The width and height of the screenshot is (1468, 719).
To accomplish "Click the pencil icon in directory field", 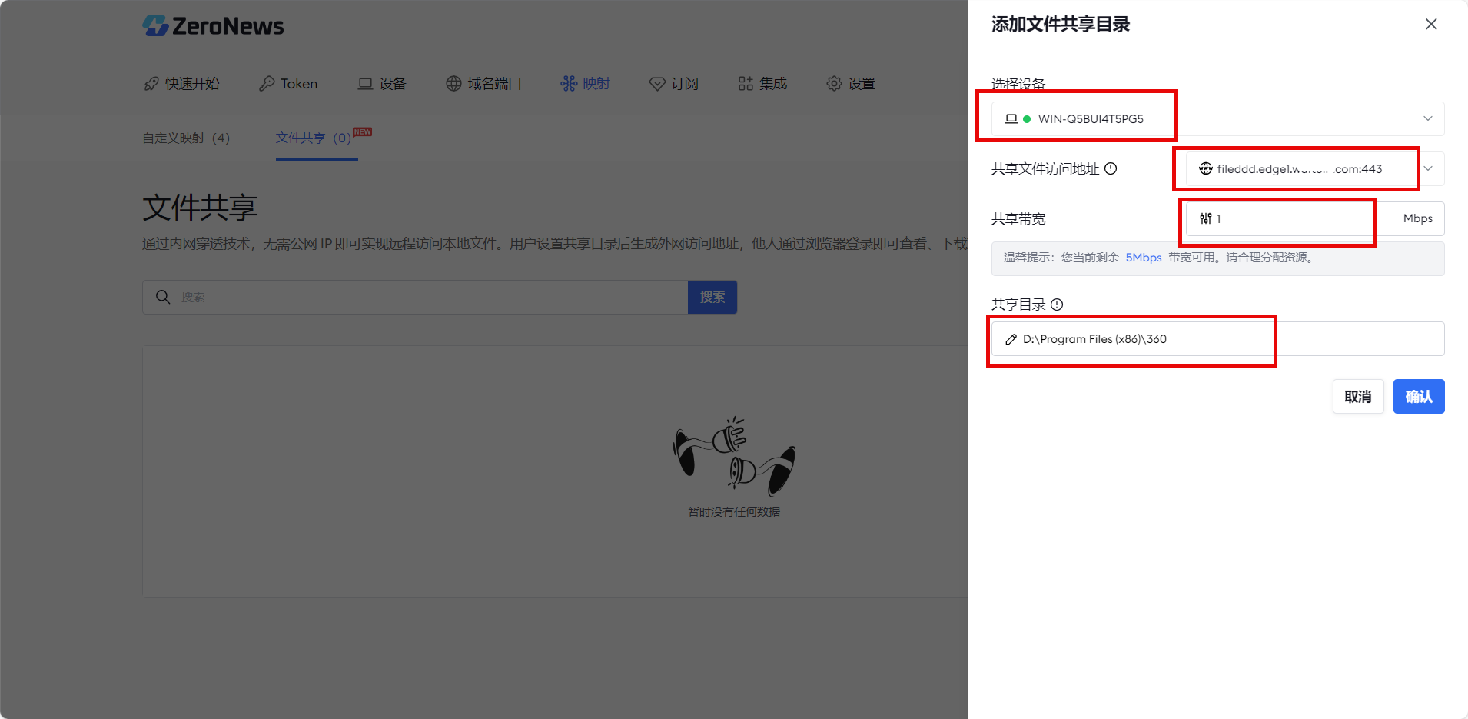I will (1011, 339).
